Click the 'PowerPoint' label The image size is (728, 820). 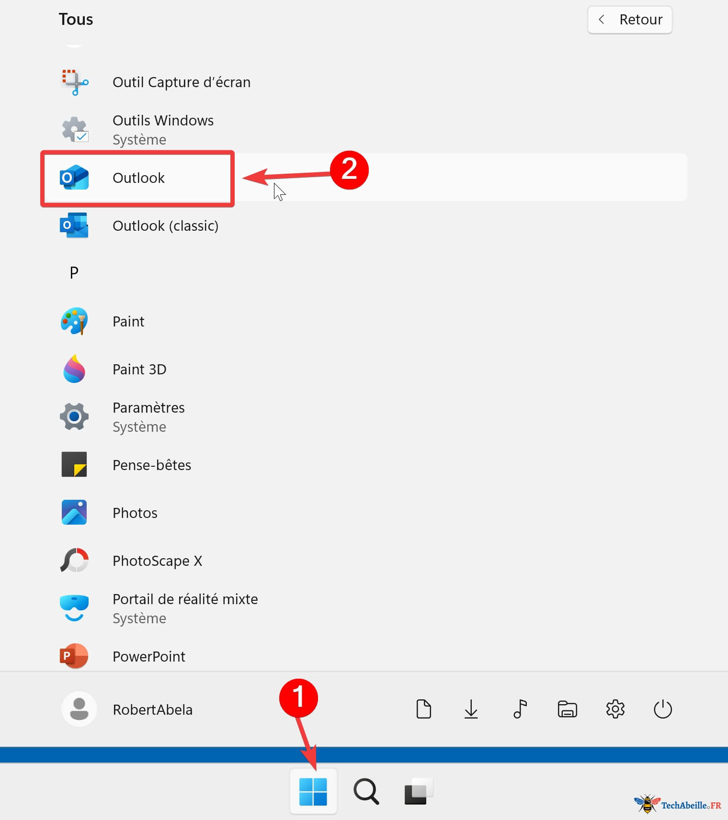[149, 656]
